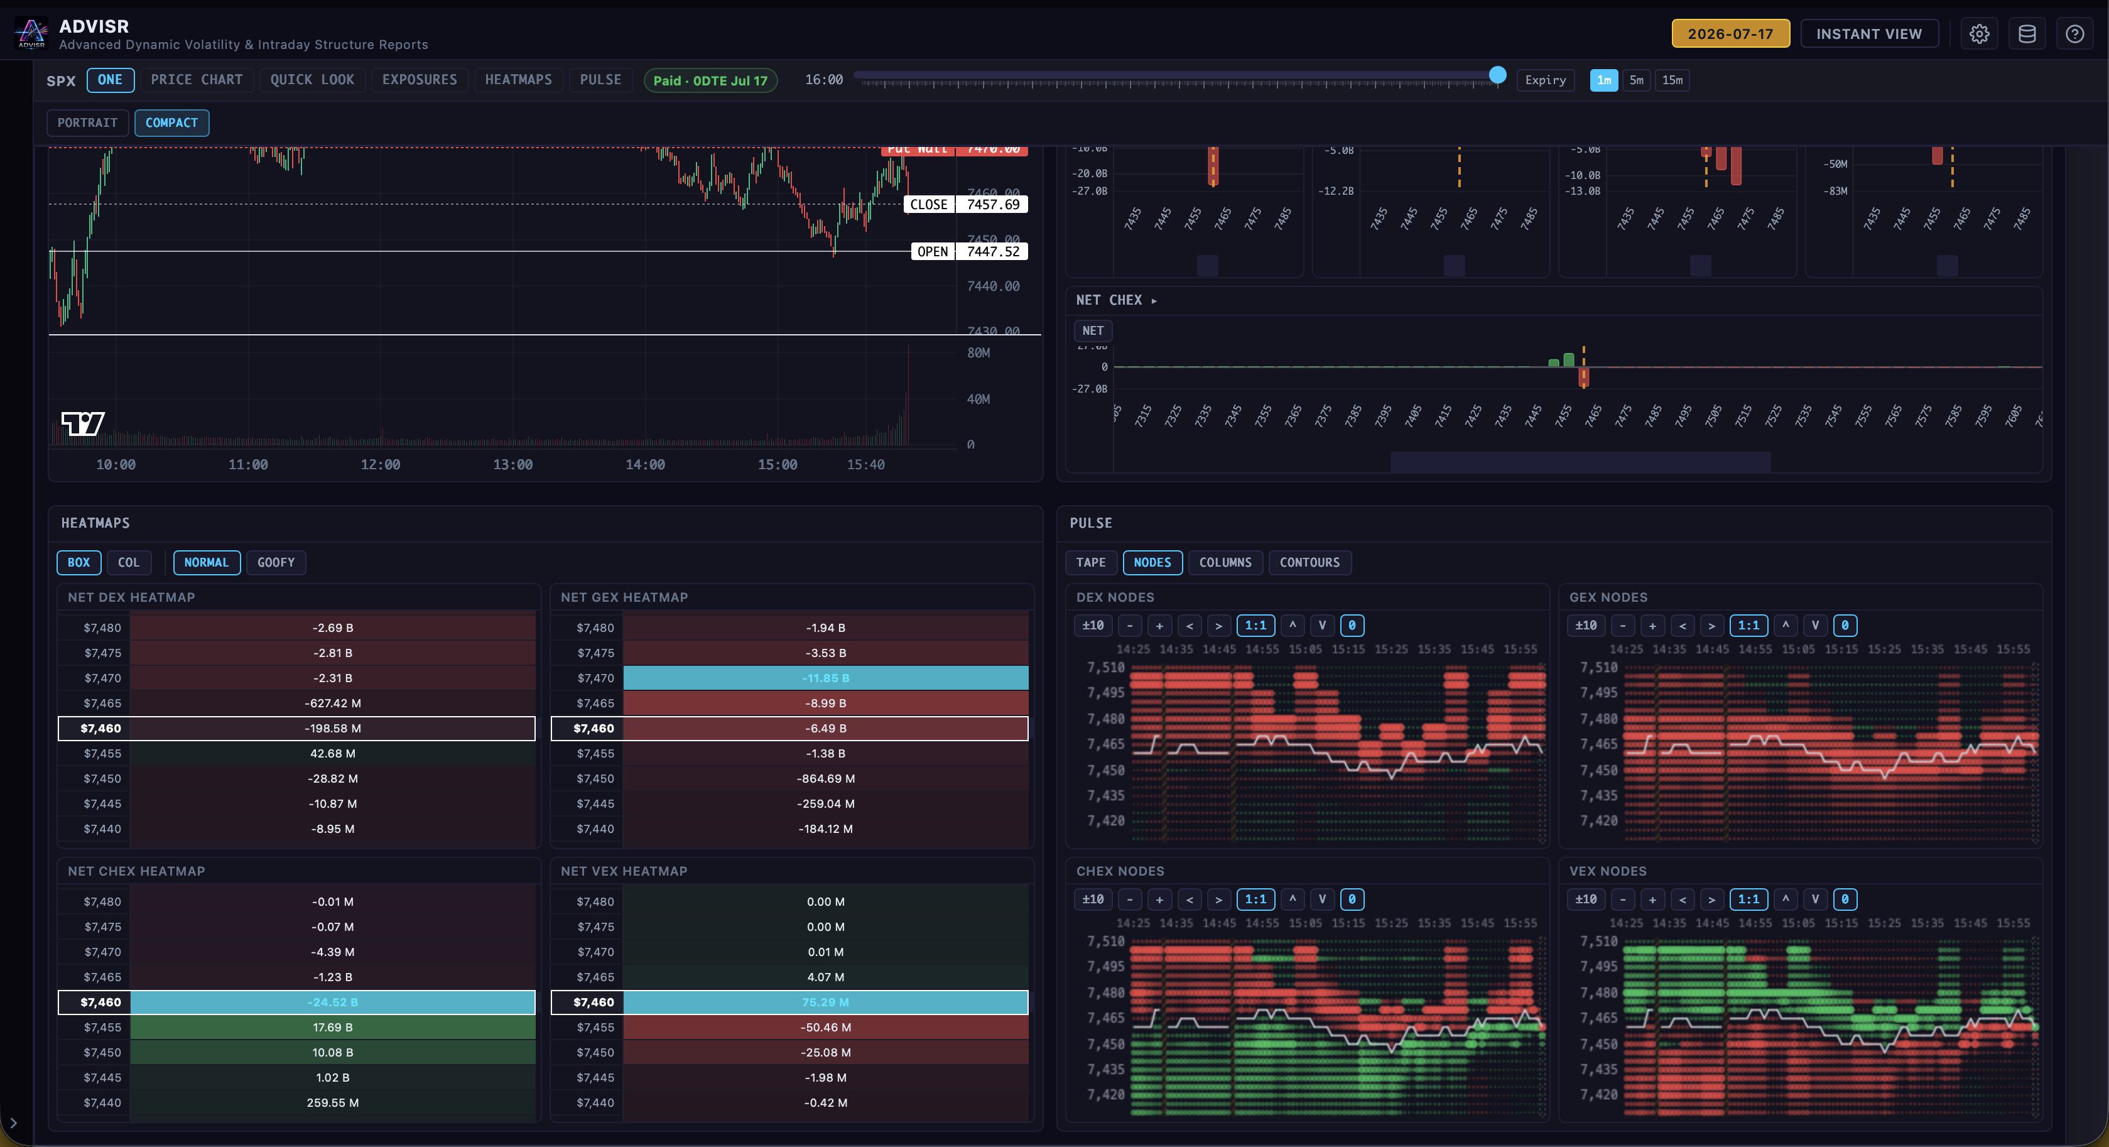Shift down in GEX NODES
This screenshot has height=1147, width=2109.
[1815, 626]
